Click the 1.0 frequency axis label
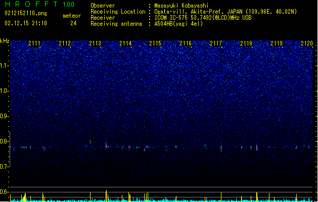The width and height of the screenshot is (318, 202). pos(5,91)
